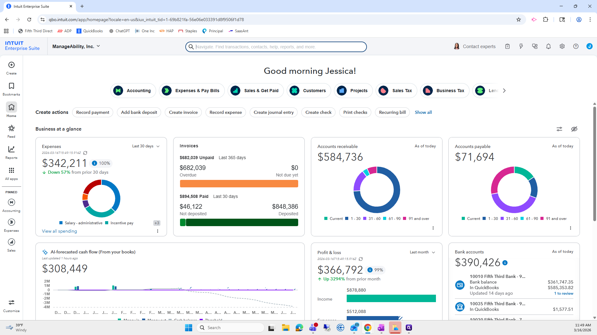The height and width of the screenshot is (335, 597).
Task: Open the All apps grid icon
Action: coord(12,171)
